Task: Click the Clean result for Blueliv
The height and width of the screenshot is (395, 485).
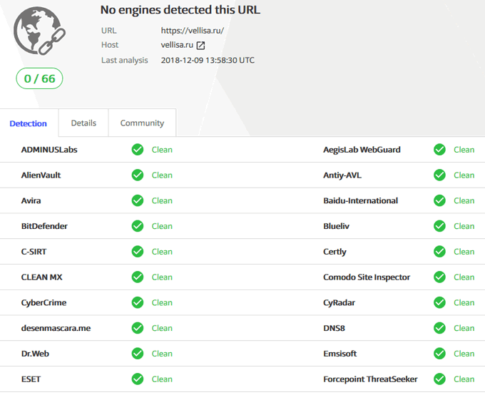Action: pos(464,226)
